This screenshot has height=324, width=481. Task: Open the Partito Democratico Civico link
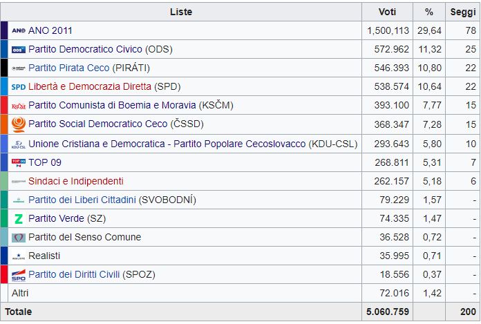tap(86, 50)
